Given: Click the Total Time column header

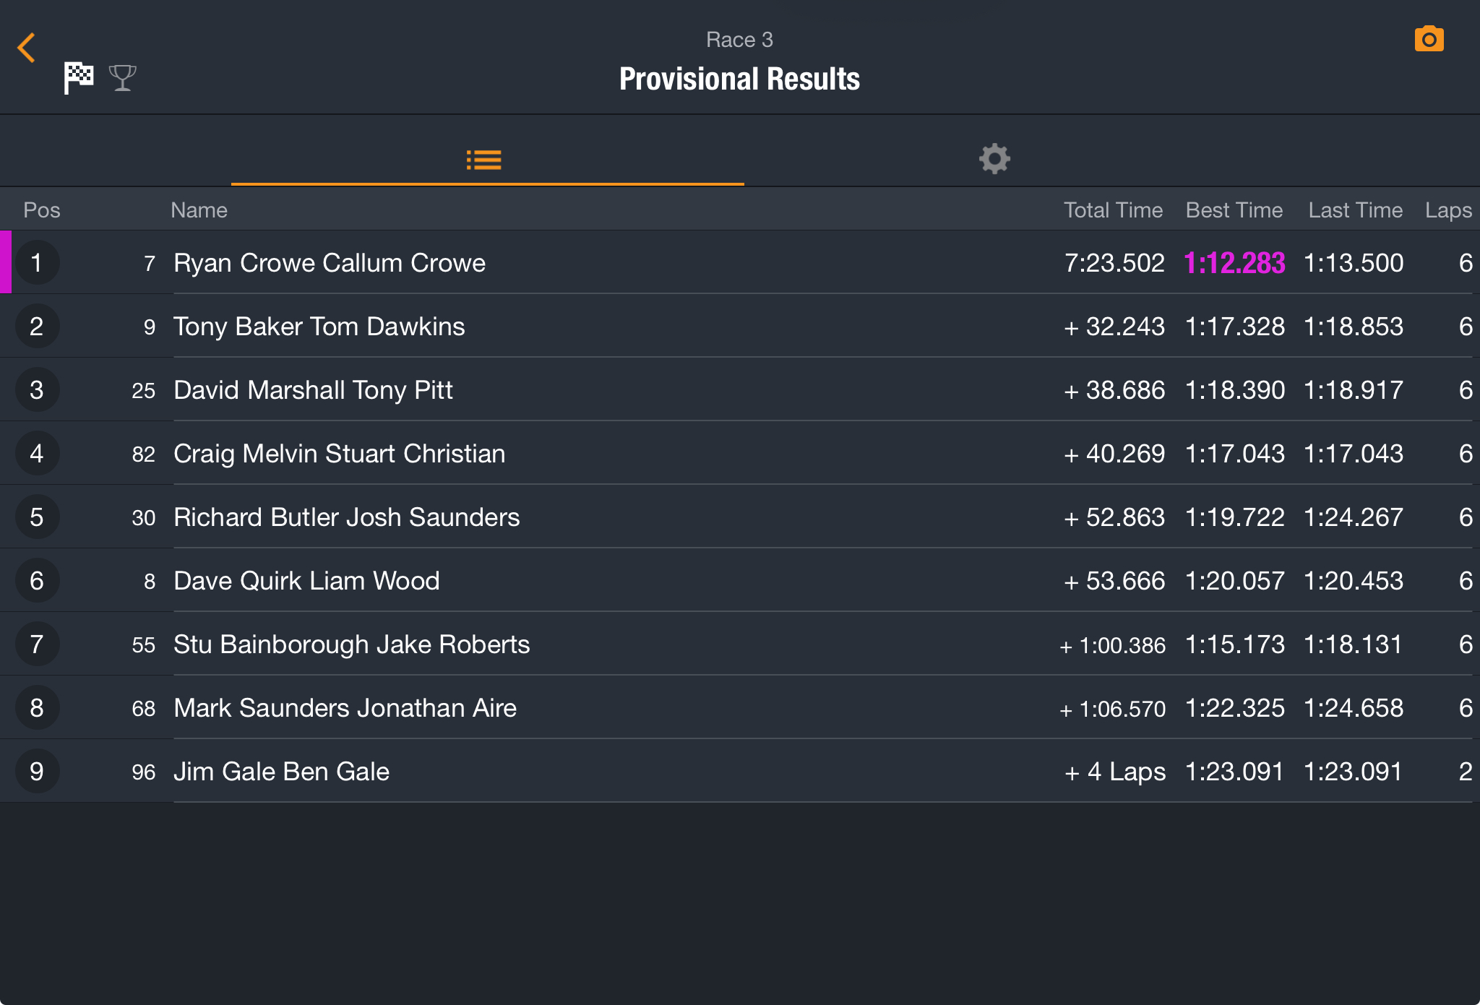Looking at the screenshot, I should click(1113, 210).
